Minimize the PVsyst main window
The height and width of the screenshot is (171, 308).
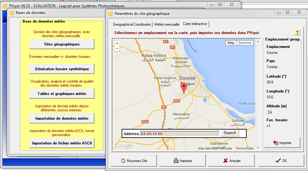pos(211,5)
